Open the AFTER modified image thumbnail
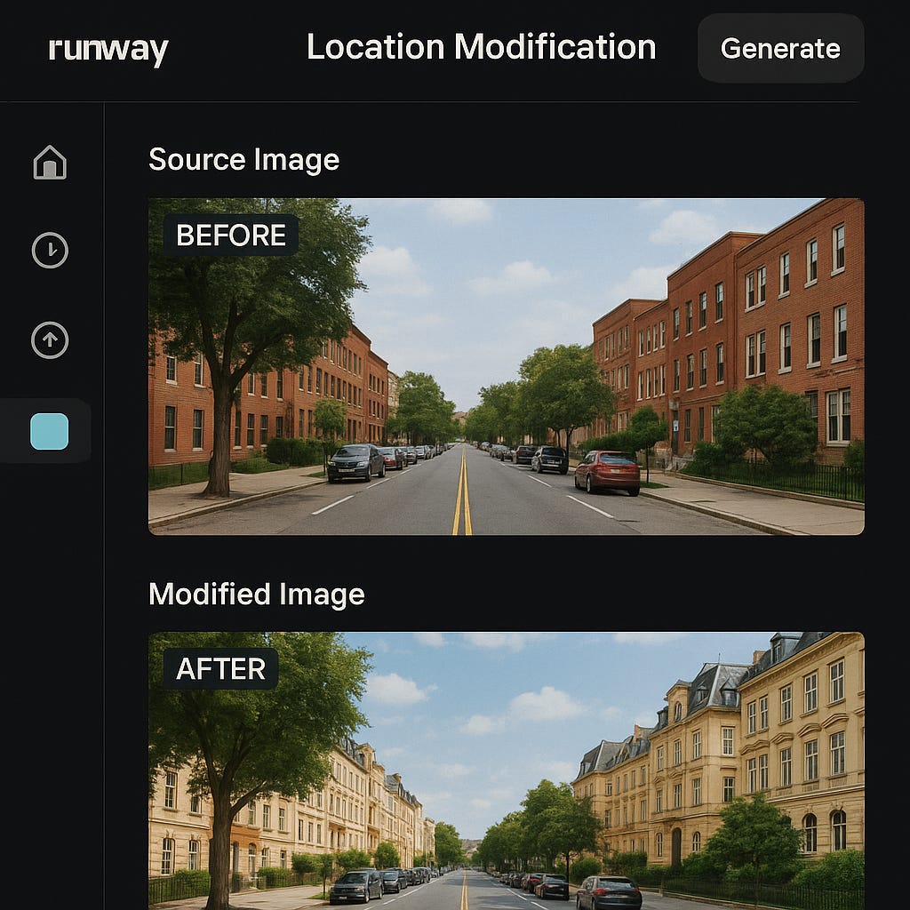The width and height of the screenshot is (910, 910). [x=506, y=770]
